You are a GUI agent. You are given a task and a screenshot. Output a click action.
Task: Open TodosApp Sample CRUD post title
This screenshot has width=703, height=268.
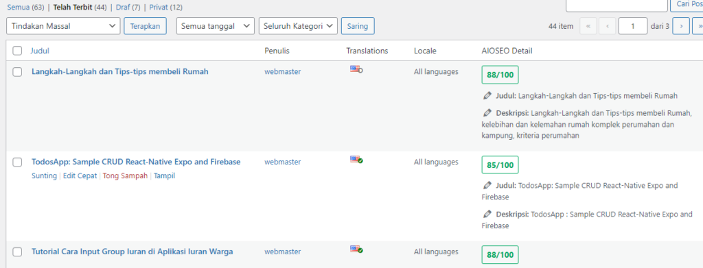click(x=136, y=162)
